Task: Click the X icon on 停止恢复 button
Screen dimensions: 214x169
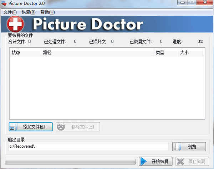Action: (181, 161)
